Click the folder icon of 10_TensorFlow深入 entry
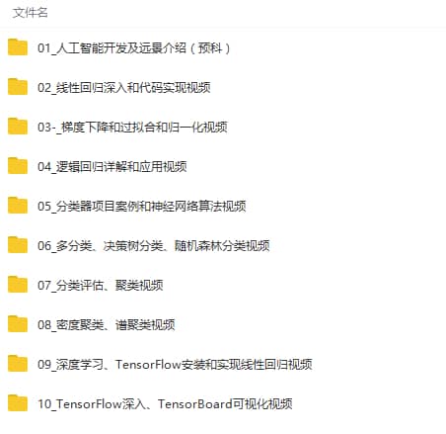Viewport: 446px width, 434px height. [18, 403]
